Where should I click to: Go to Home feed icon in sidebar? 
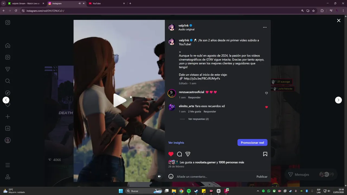coord(8,45)
